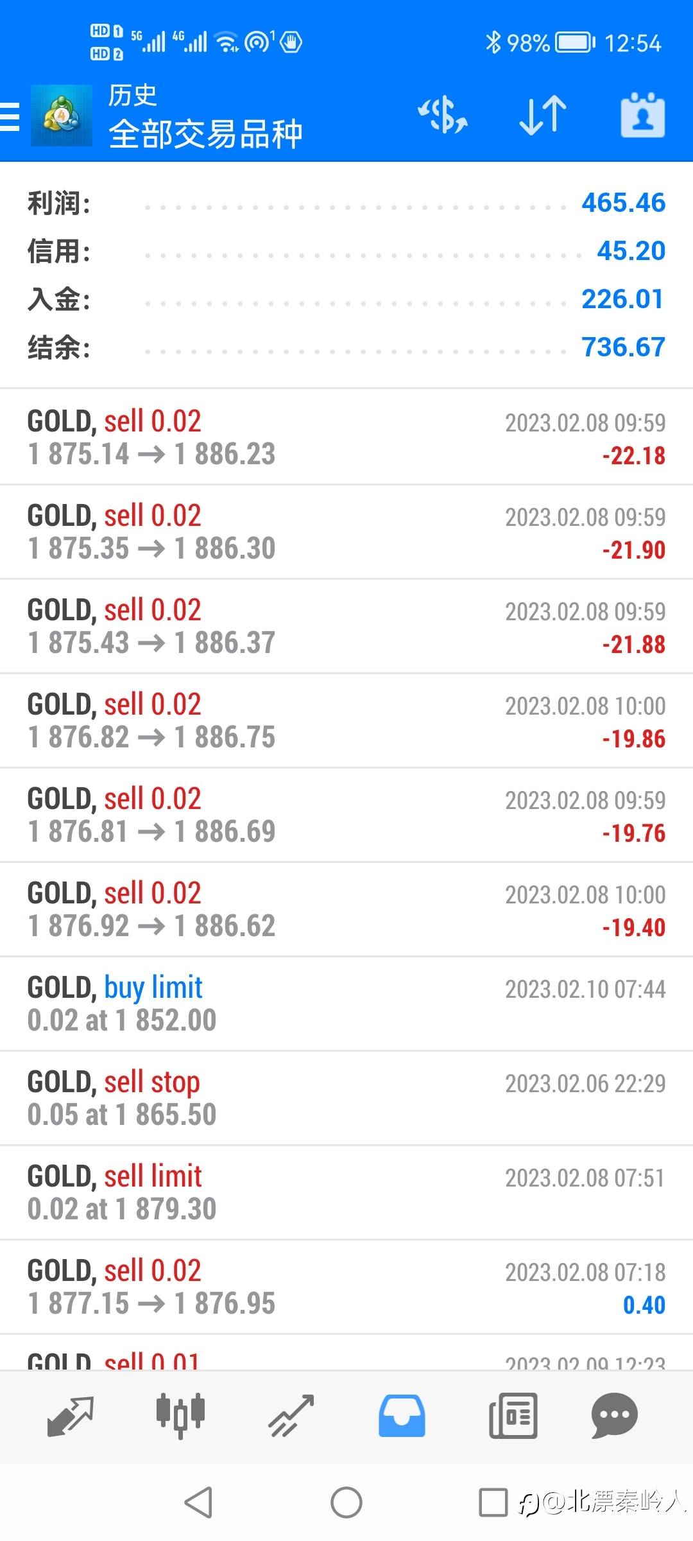The height and width of the screenshot is (1541, 693).
Task: Open the GOLD sell trade losing -22.18
Action: coord(346,437)
